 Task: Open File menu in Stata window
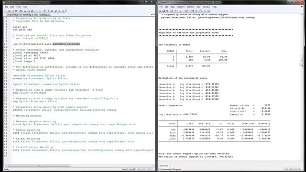tap(161, 7)
